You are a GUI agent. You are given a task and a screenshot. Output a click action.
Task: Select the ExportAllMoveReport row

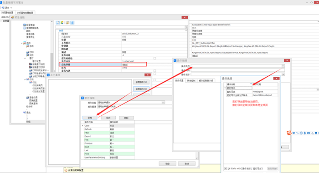(252, 95)
